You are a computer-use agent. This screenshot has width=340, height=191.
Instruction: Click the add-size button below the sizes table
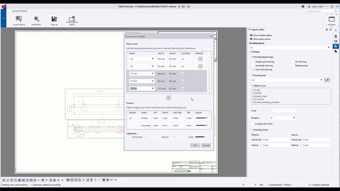pos(168,98)
